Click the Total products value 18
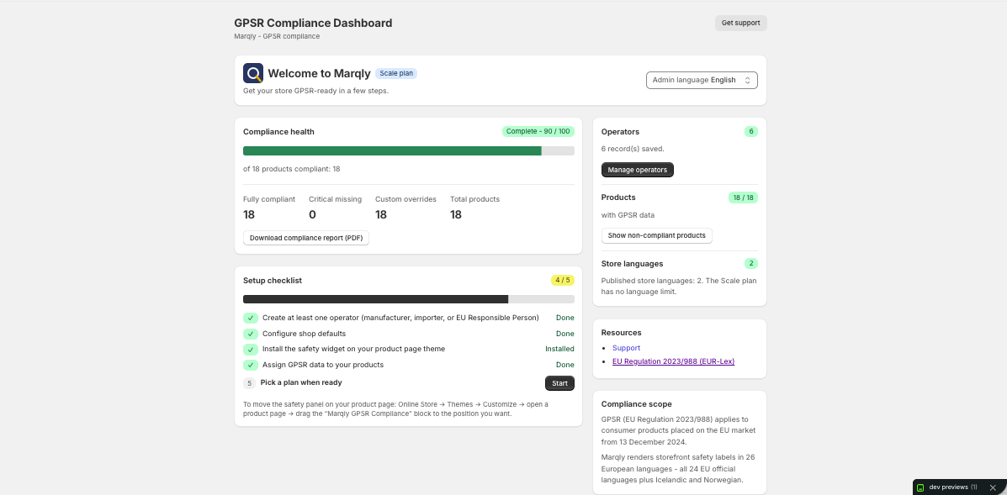 click(x=456, y=215)
